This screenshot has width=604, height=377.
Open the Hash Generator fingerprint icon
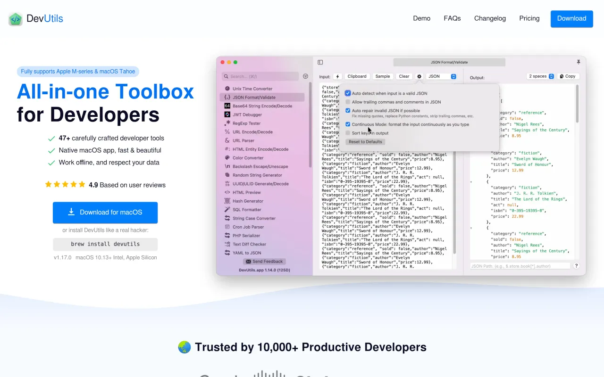point(227,201)
